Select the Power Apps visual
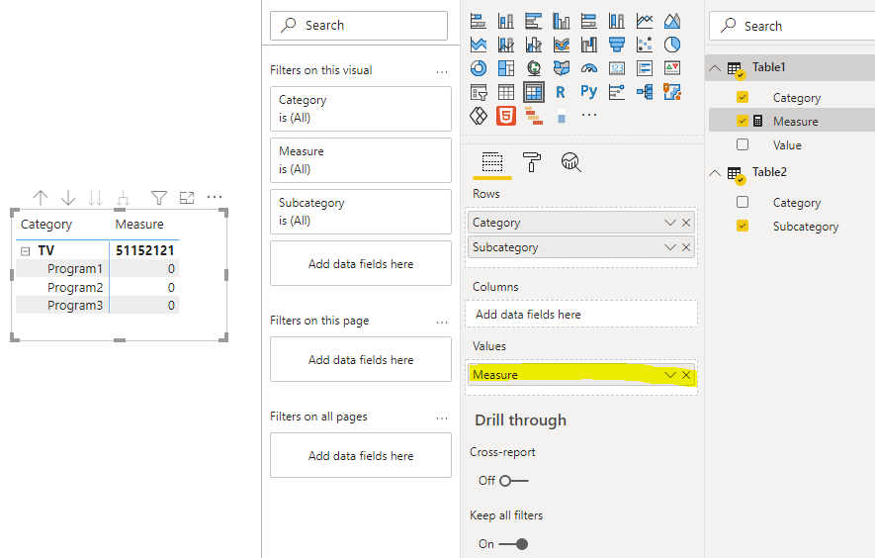 click(x=479, y=116)
